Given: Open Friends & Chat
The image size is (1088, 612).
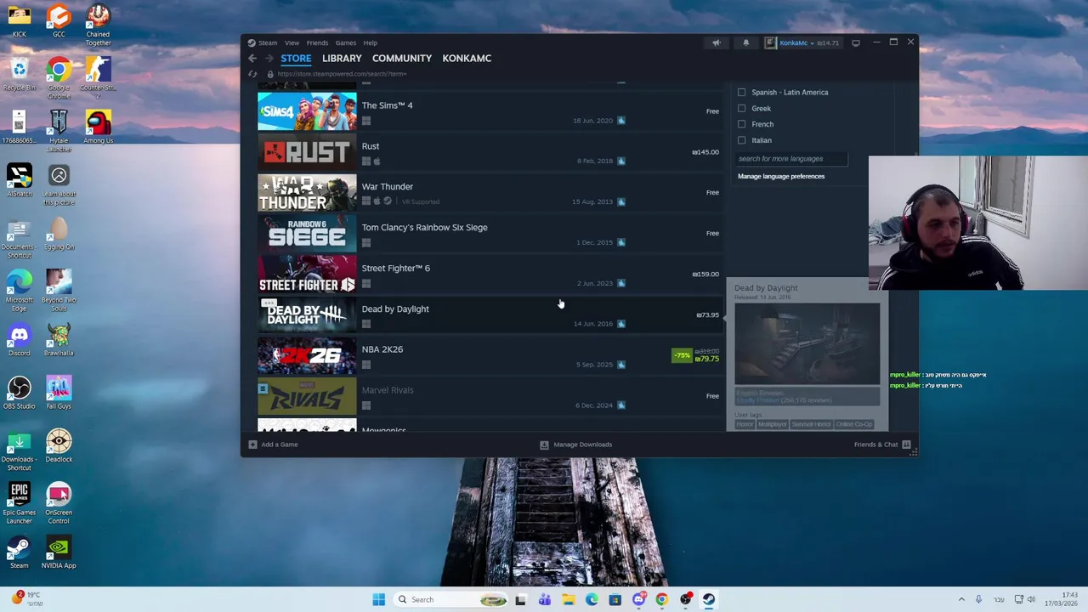Looking at the screenshot, I should (882, 445).
